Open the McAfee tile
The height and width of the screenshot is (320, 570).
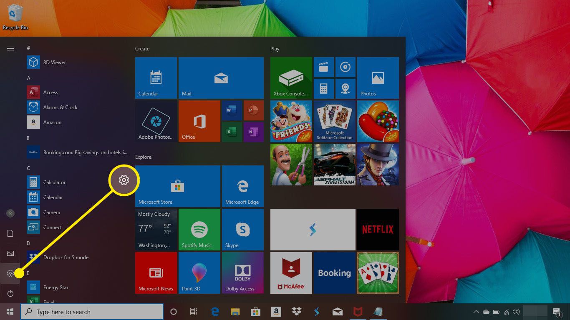click(291, 272)
